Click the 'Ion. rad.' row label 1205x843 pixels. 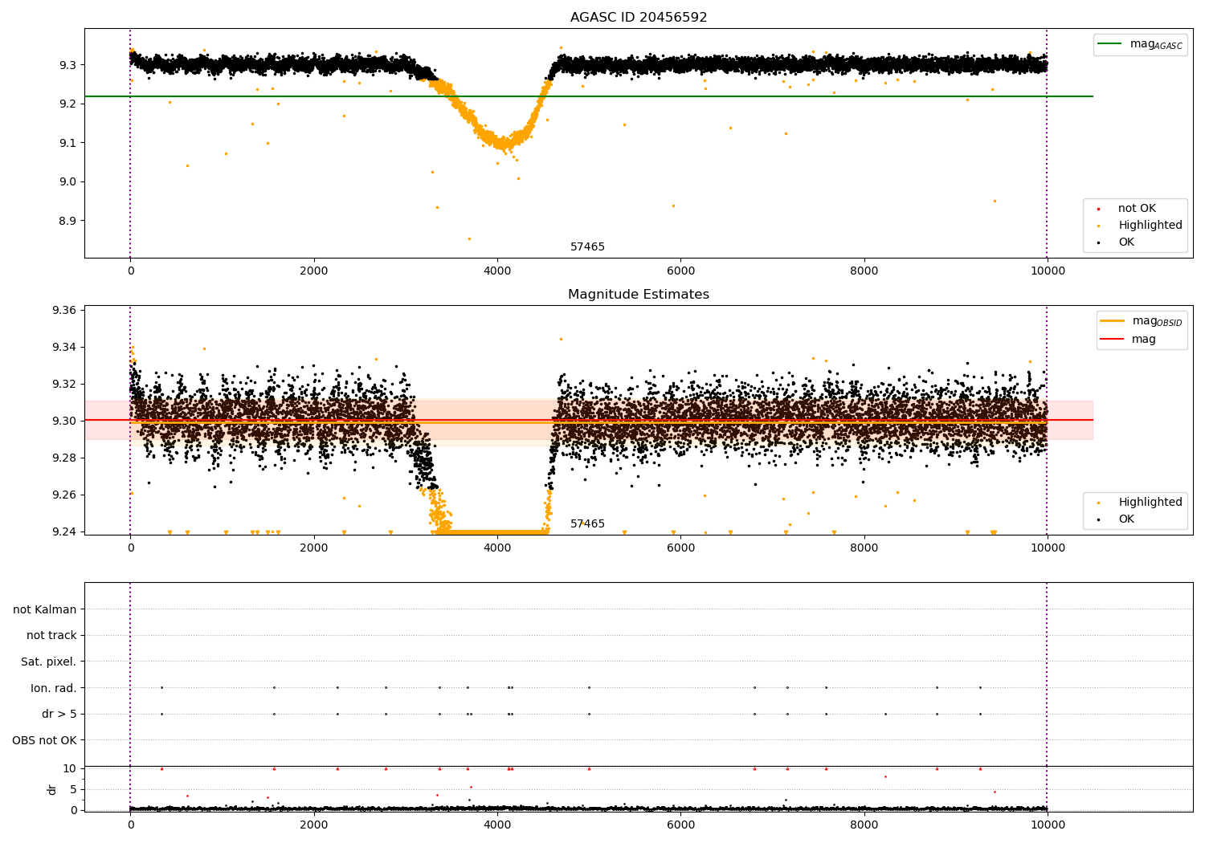pyautogui.click(x=54, y=688)
